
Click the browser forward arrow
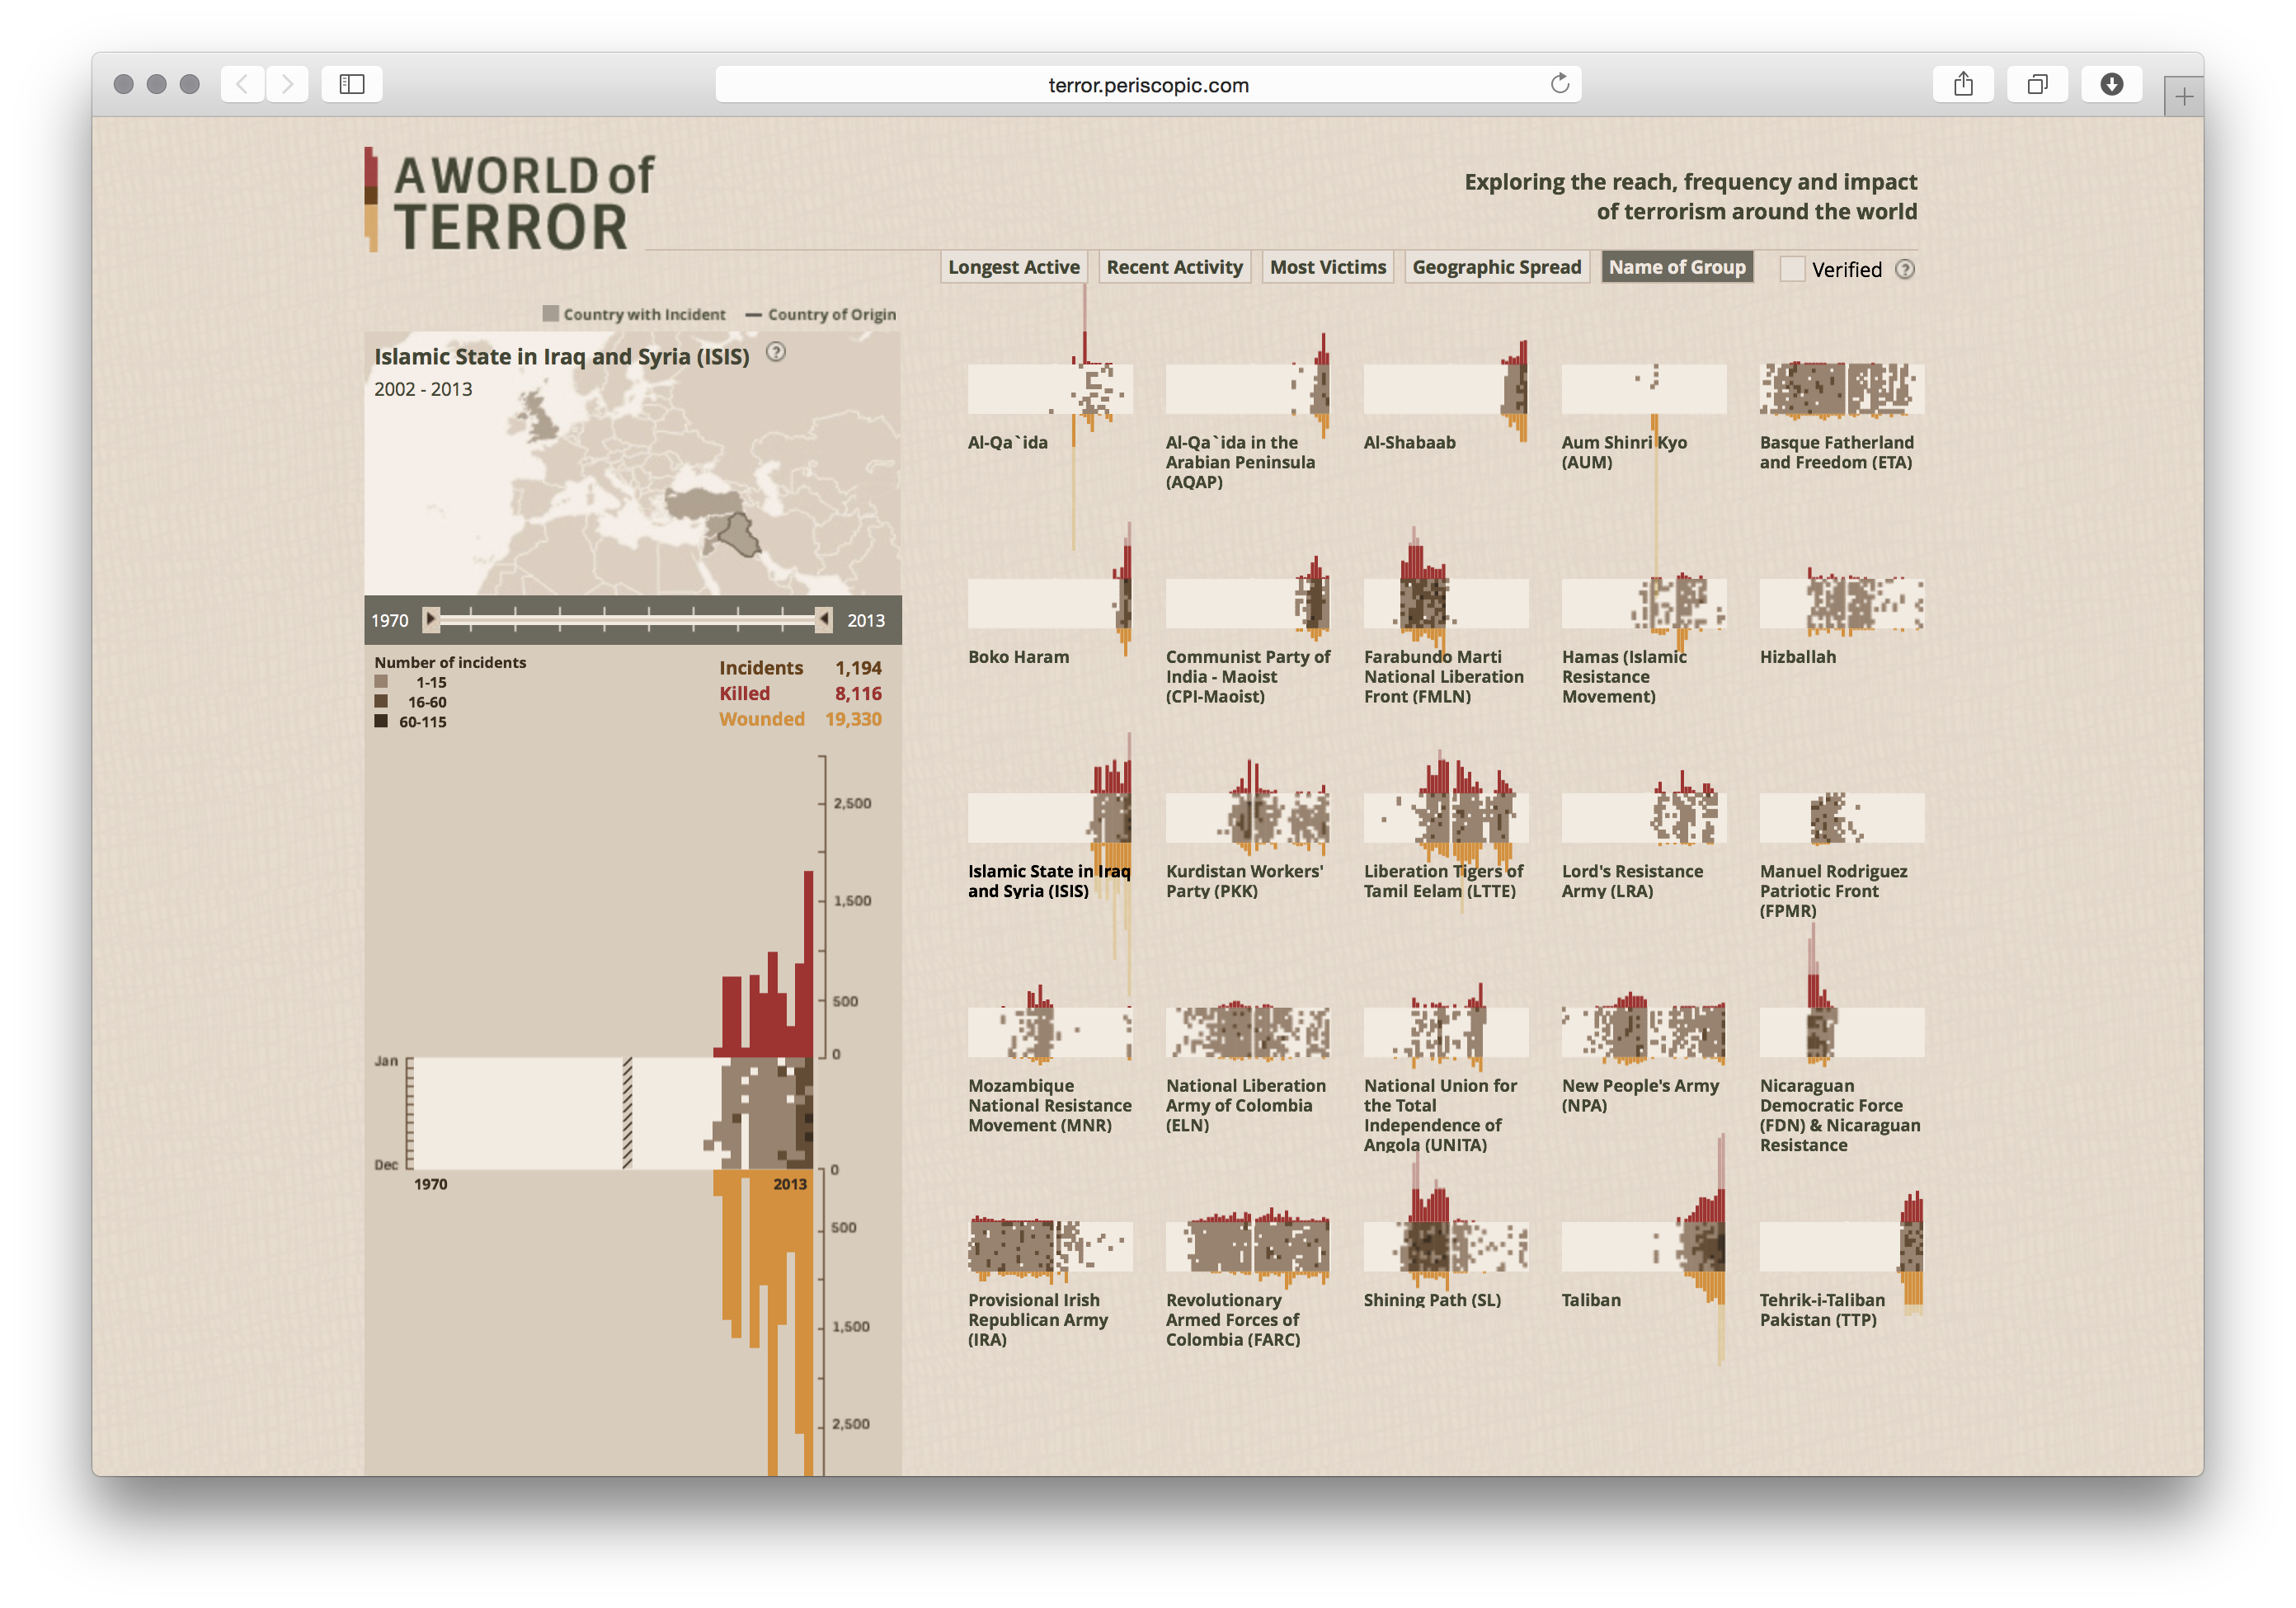[x=287, y=84]
